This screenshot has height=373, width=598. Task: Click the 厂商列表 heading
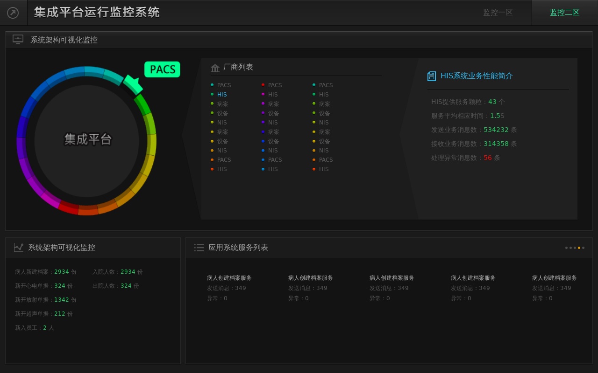[x=238, y=67]
